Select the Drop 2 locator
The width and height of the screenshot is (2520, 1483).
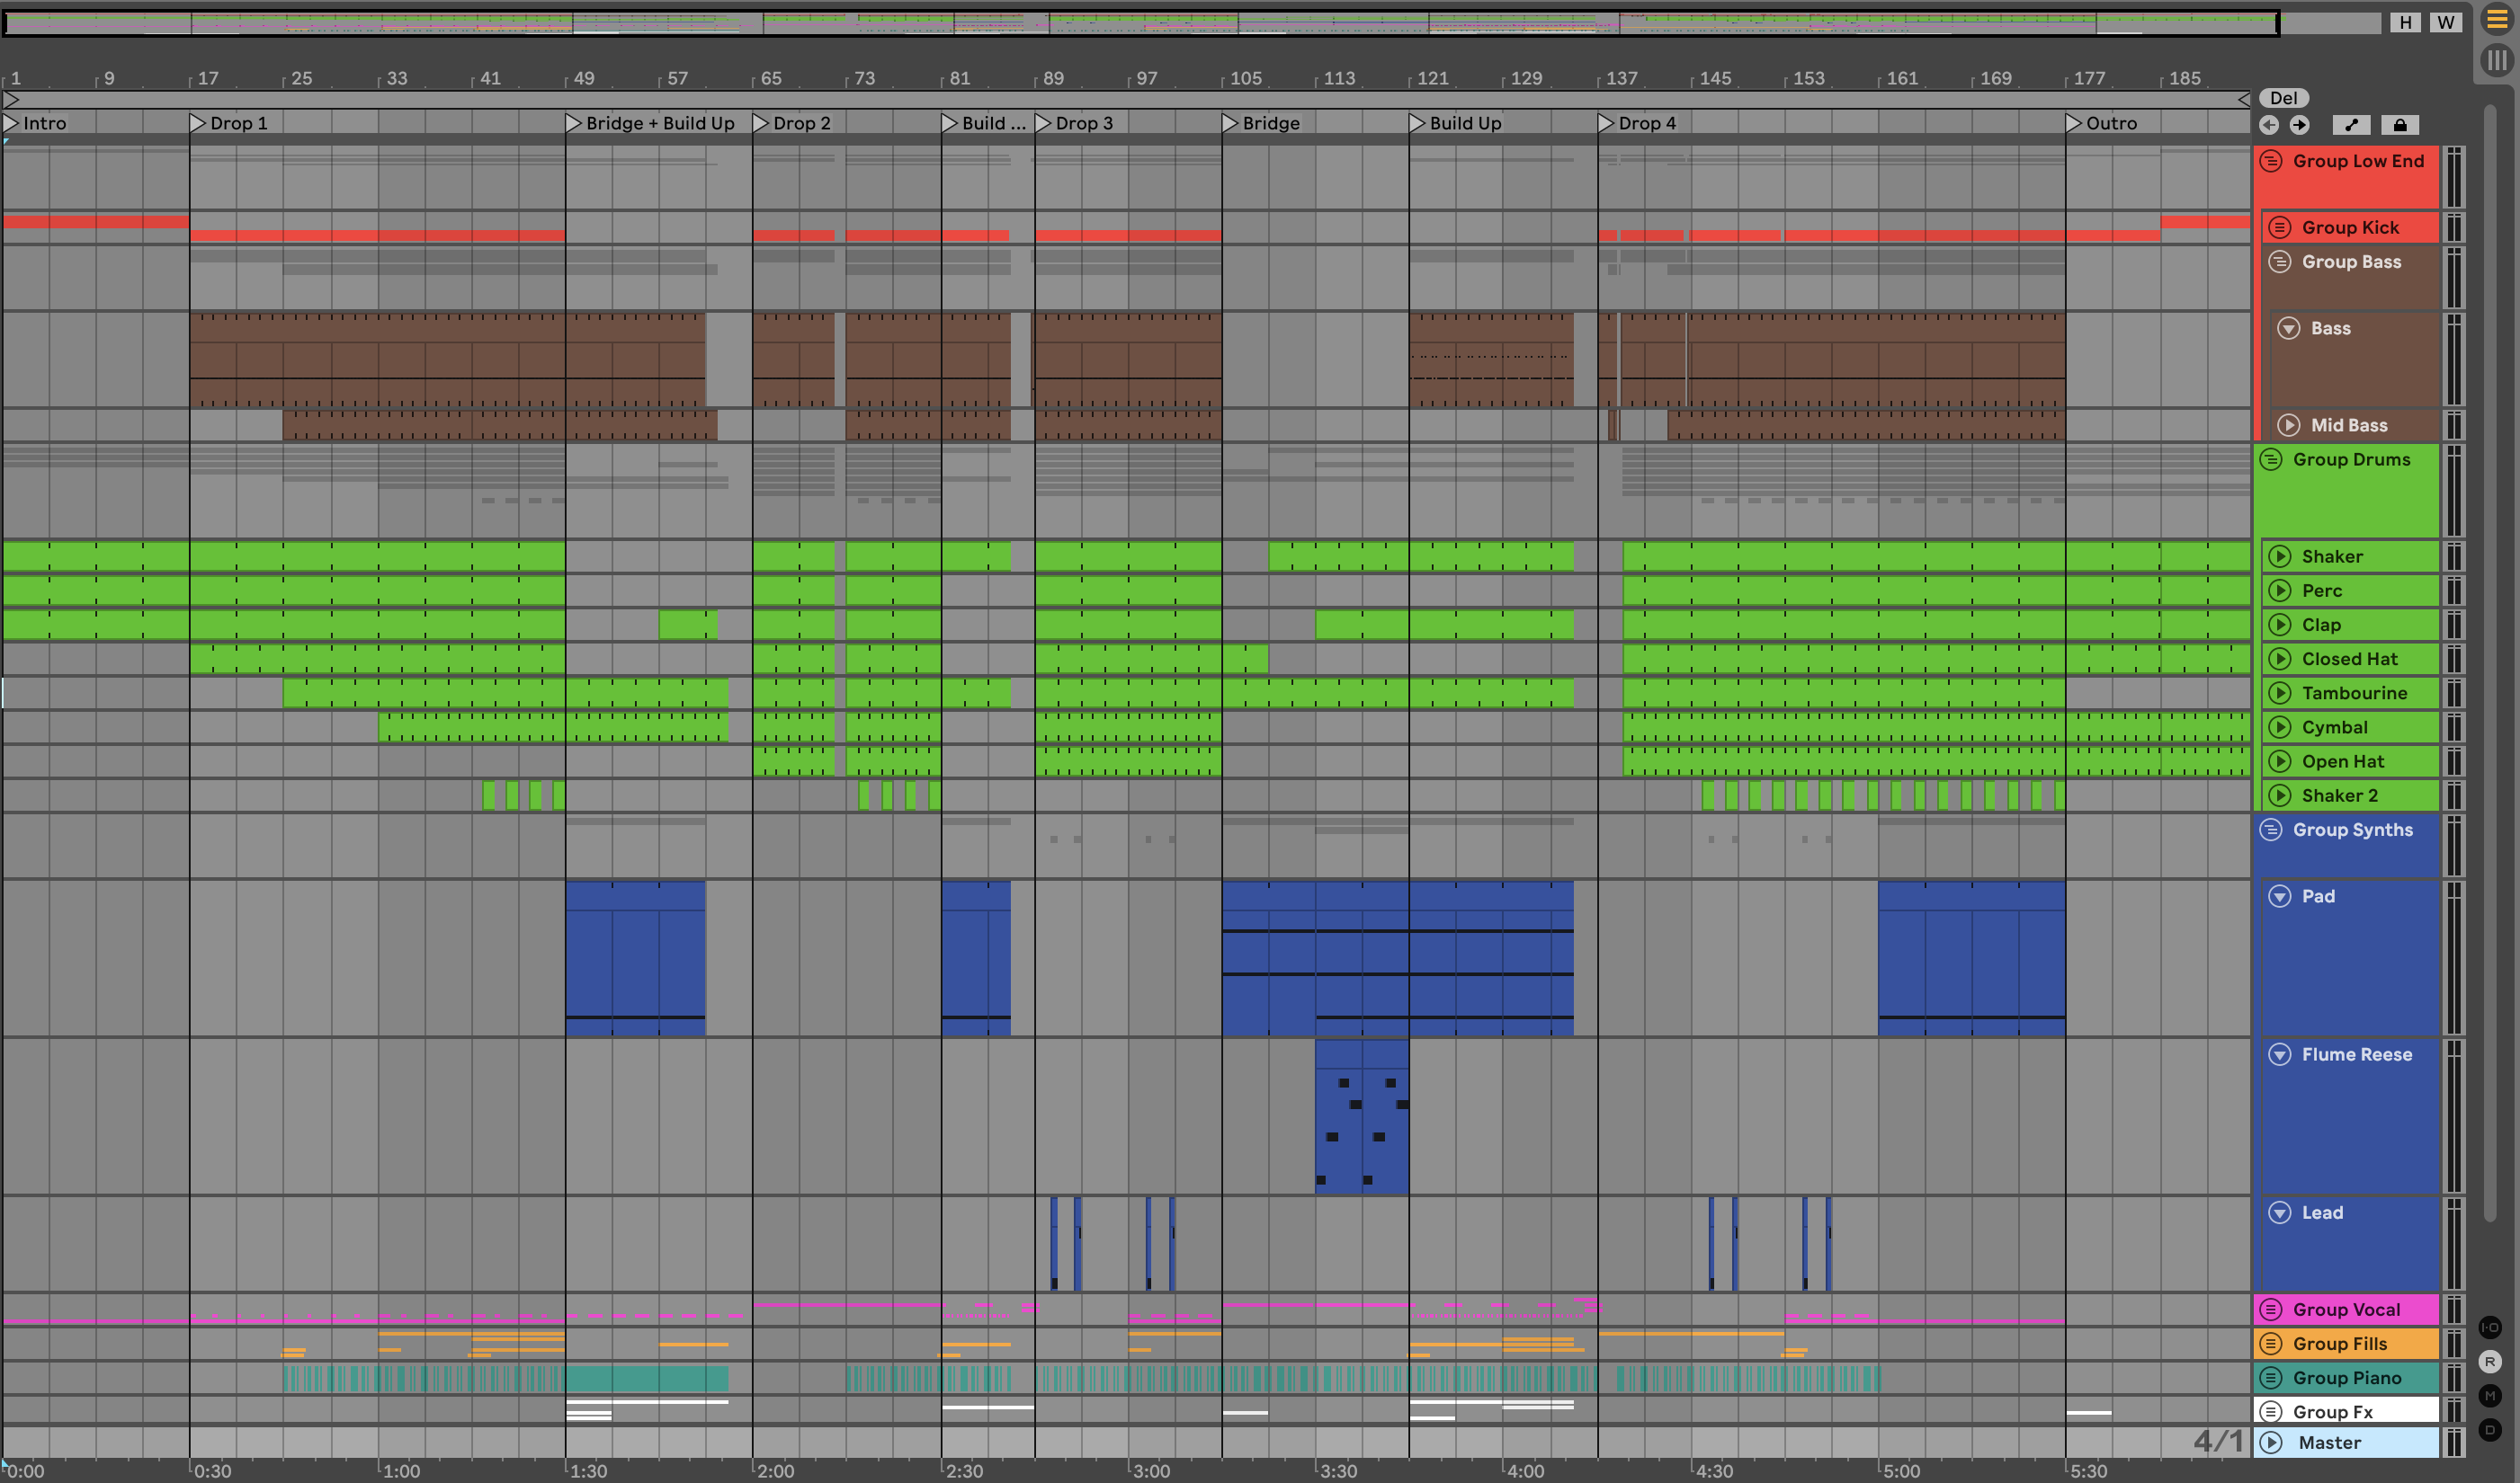[x=761, y=123]
